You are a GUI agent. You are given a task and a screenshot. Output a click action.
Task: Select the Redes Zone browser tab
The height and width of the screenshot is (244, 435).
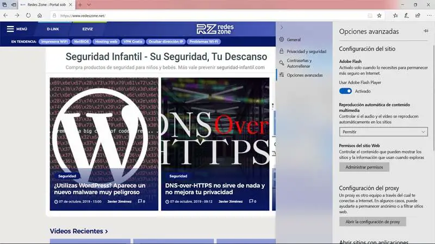(x=46, y=5)
